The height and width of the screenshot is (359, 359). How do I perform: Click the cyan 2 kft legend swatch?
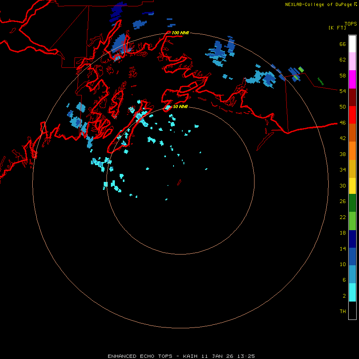[352, 292]
